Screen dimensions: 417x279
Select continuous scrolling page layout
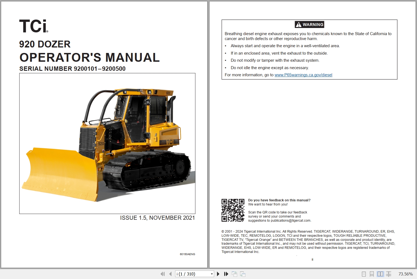tap(372, 274)
